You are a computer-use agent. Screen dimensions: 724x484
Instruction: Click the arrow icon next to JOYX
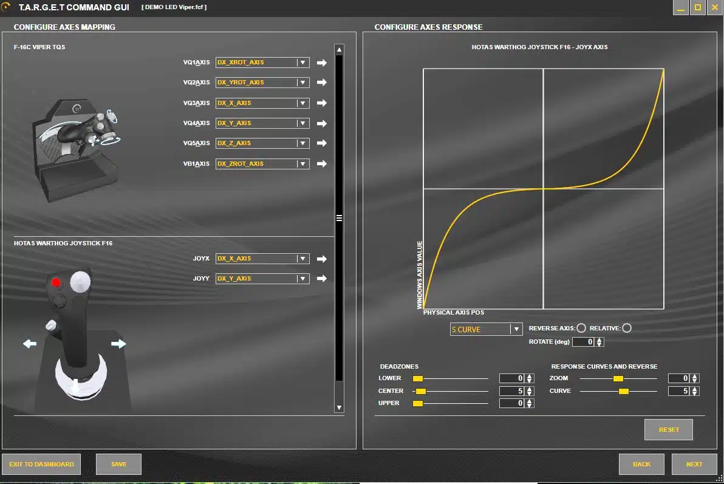click(322, 259)
